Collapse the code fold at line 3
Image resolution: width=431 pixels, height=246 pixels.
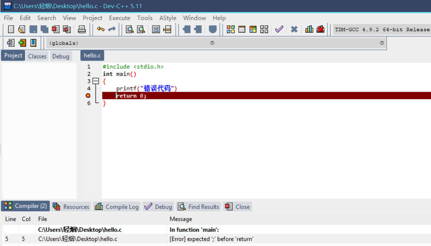95,81
